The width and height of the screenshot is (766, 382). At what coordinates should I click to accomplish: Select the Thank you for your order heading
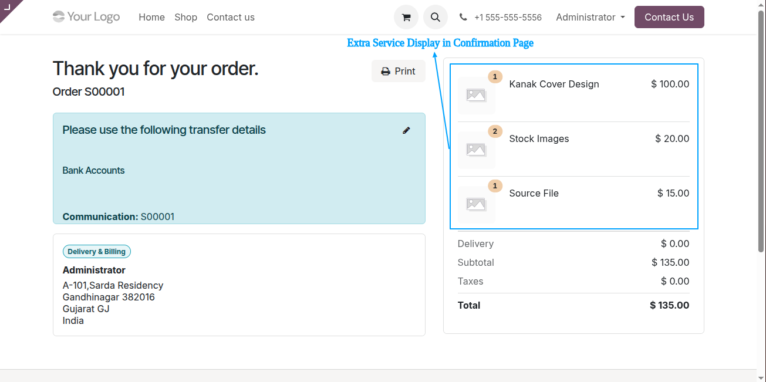156,69
